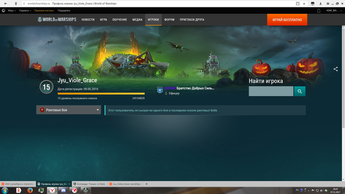Open Discord from the taskbar
Image resolution: width=345 pixels, height=194 pixels.
coord(63,191)
